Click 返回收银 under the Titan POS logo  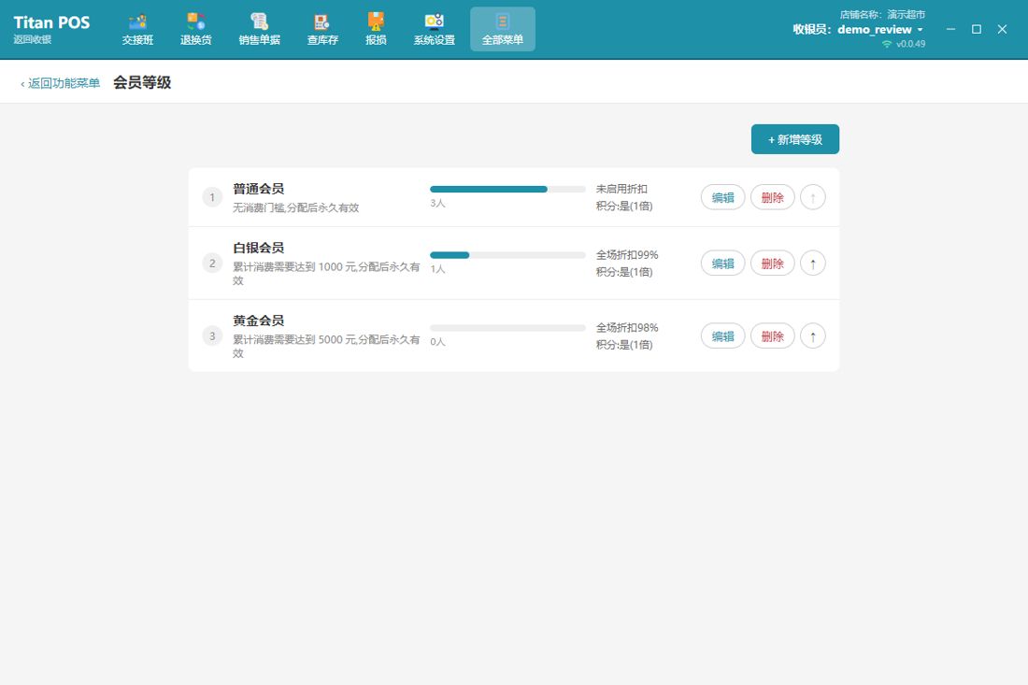click(33, 39)
